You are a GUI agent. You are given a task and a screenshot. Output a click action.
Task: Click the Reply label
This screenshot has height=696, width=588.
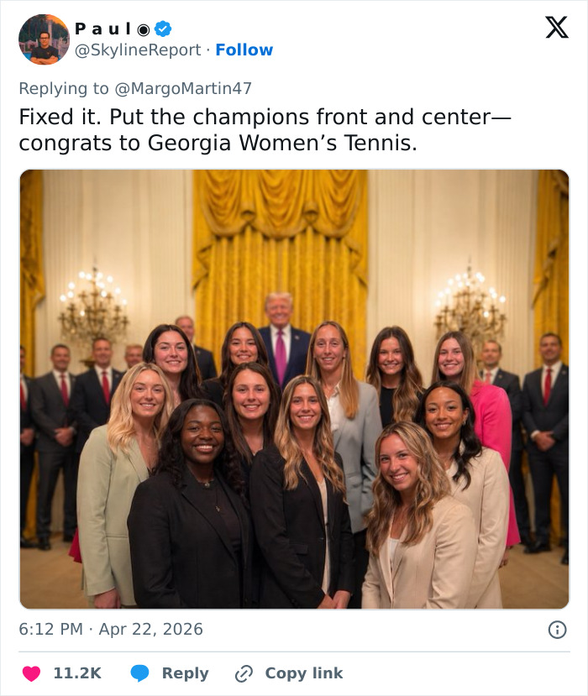[185, 673]
